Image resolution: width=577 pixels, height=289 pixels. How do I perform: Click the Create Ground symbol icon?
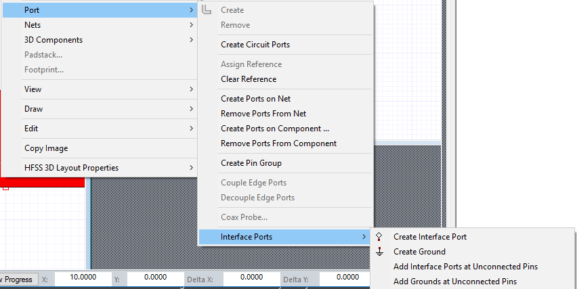379,252
